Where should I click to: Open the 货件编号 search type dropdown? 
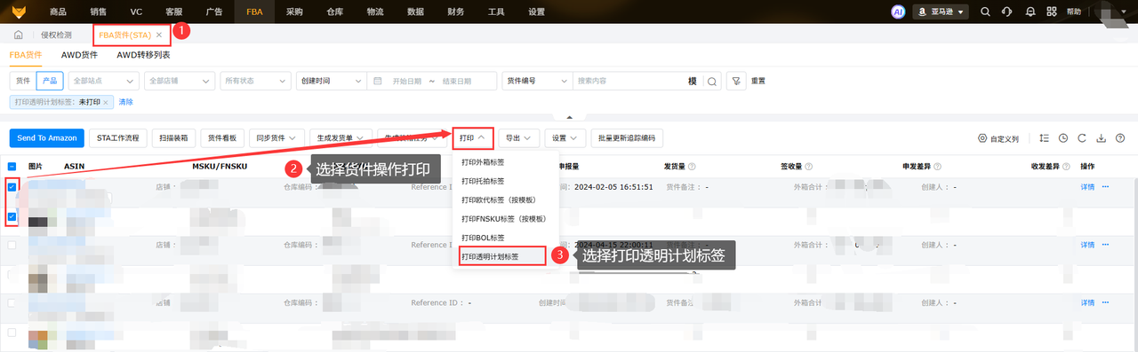(x=537, y=81)
